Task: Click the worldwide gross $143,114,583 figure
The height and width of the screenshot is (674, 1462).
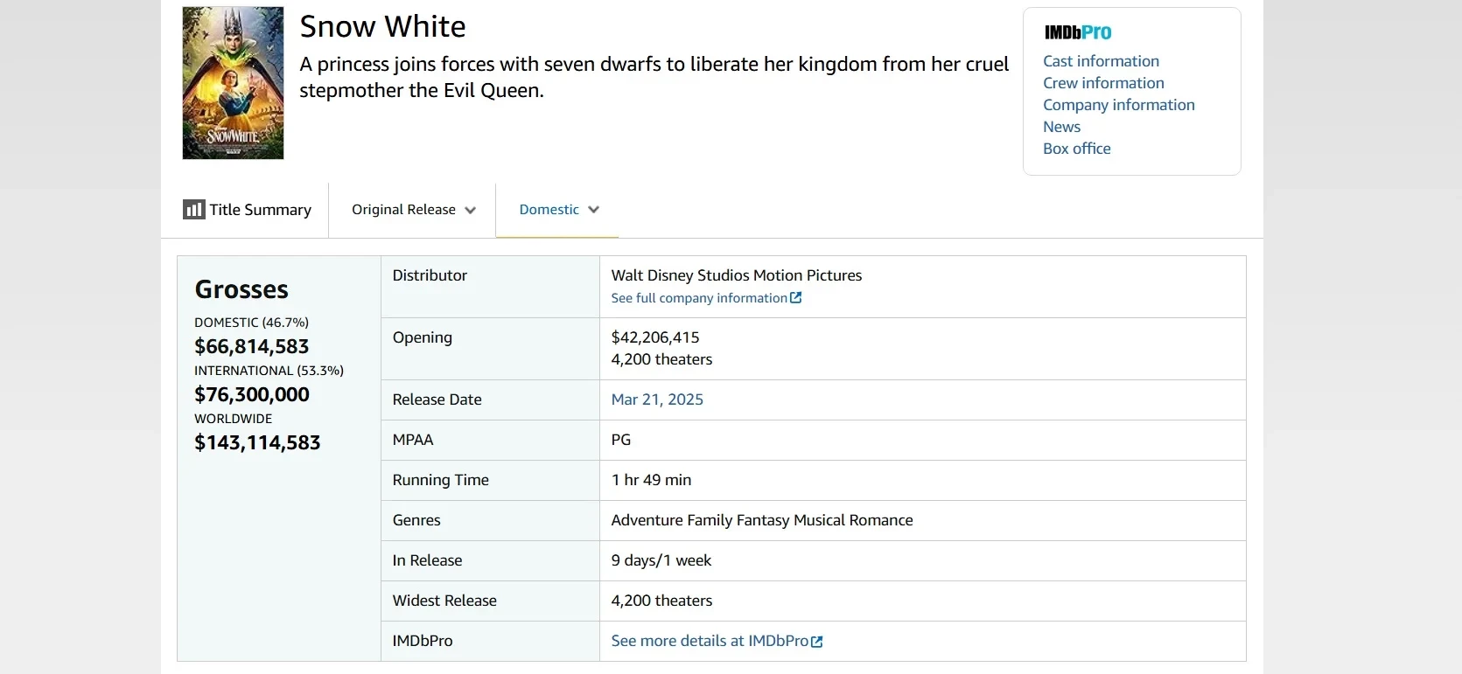Action: [x=257, y=443]
